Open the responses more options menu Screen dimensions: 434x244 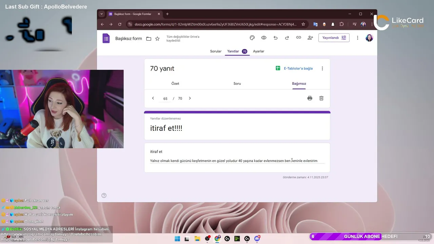(x=322, y=68)
